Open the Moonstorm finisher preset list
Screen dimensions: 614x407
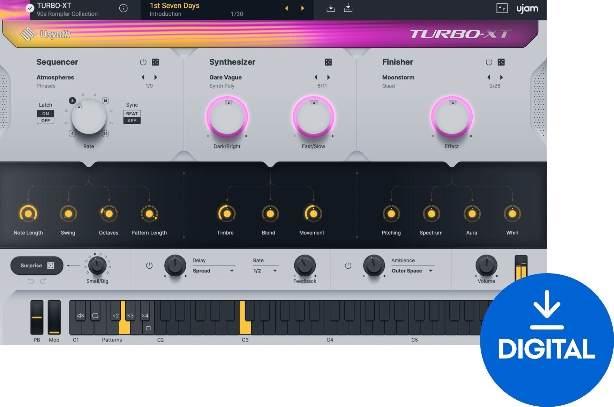click(398, 77)
